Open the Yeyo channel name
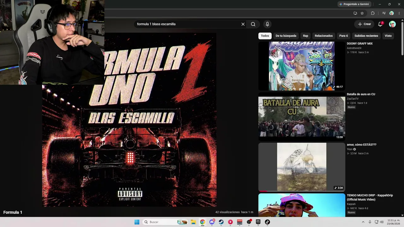The width and height of the screenshot is (404, 227). point(350,149)
